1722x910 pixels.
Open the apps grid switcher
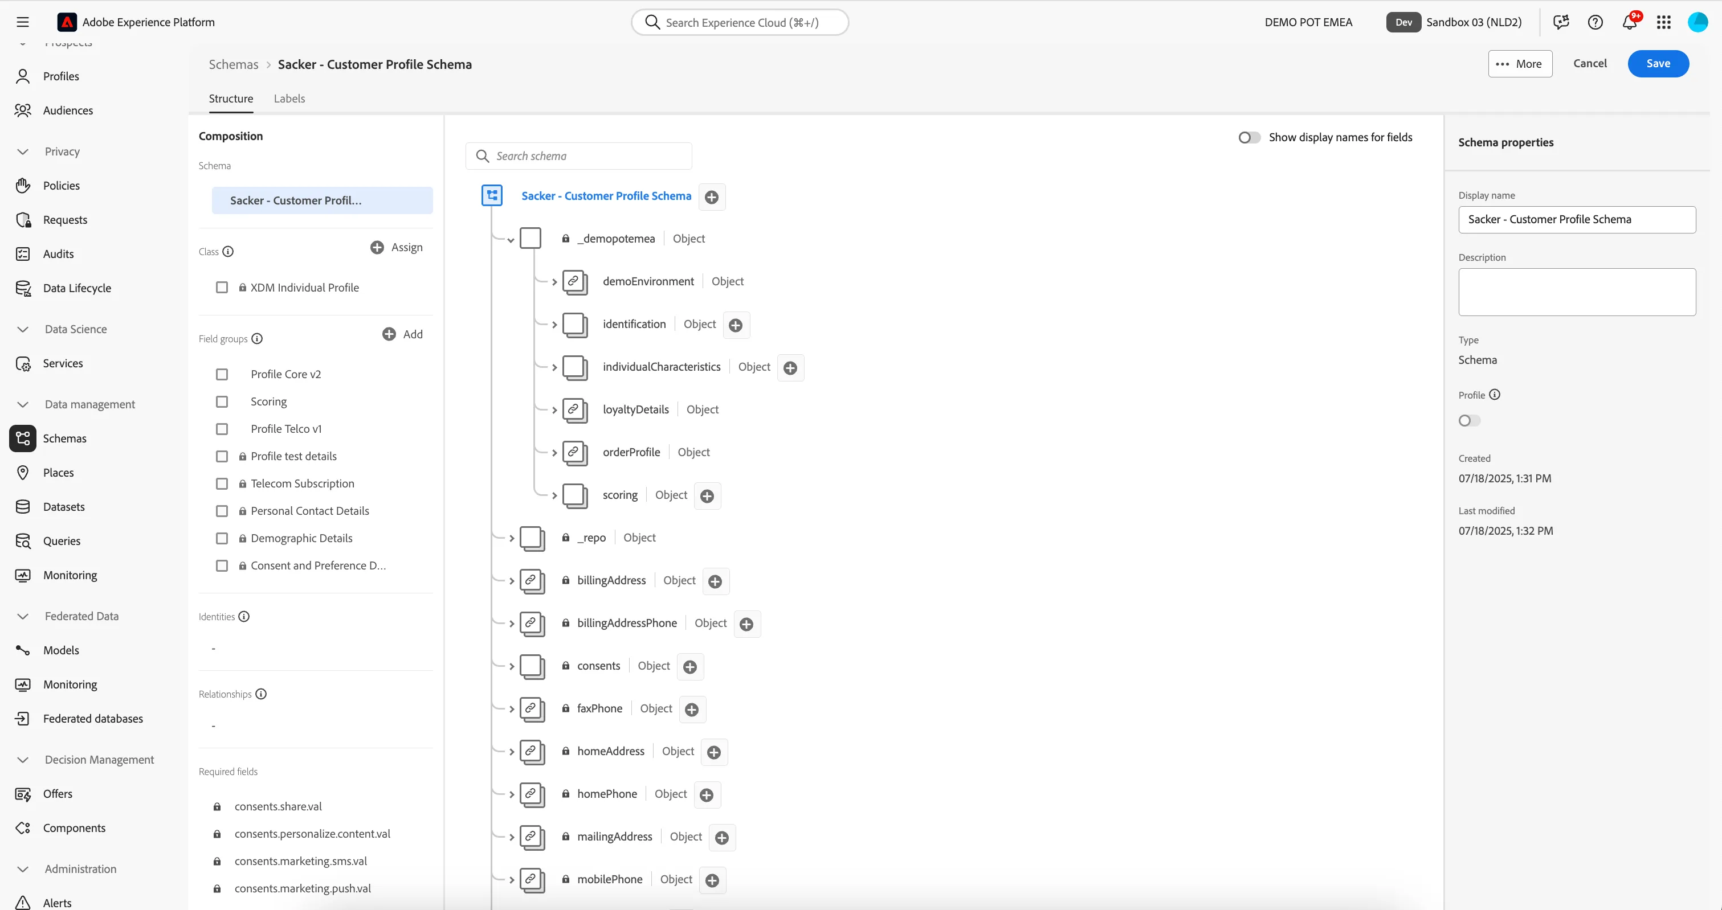click(x=1664, y=22)
